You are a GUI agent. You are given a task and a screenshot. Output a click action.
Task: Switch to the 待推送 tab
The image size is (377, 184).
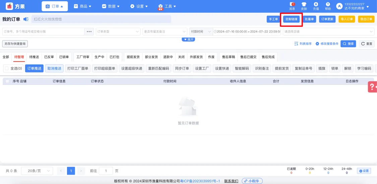tap(34, 57)
